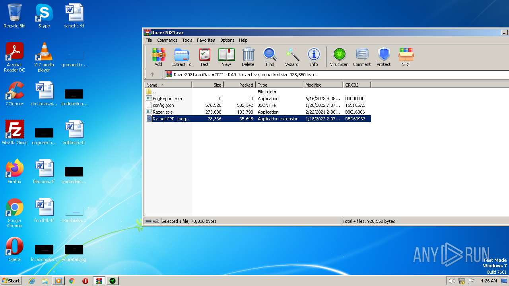This screenshot has height=286, width=509.
Task: Open foodhill.rtf desktop file
Action: pyautogui.click(x=44, y=211)
